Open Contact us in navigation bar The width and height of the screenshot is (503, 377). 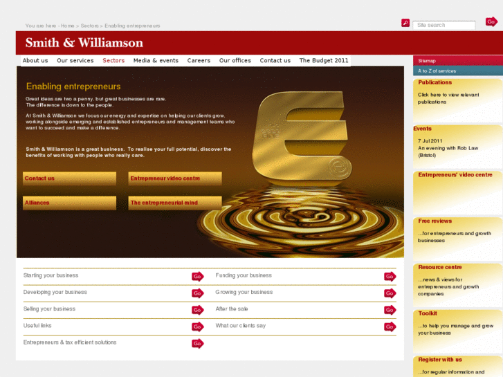pyautogui.click(x=275, y=60)
